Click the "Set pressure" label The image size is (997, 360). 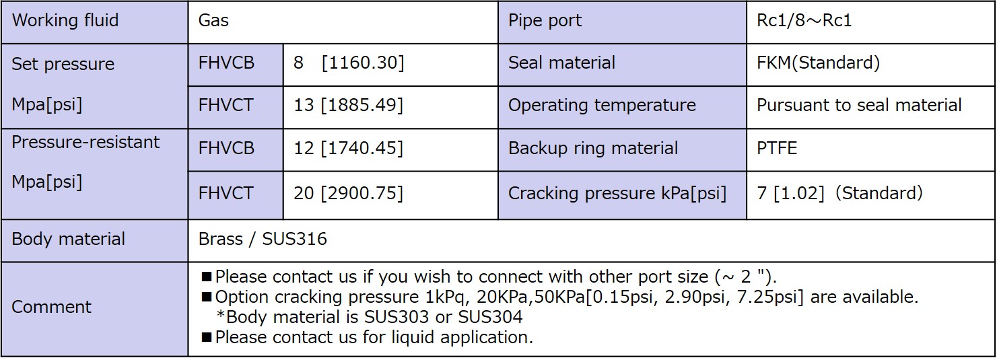tap(63, 65)
